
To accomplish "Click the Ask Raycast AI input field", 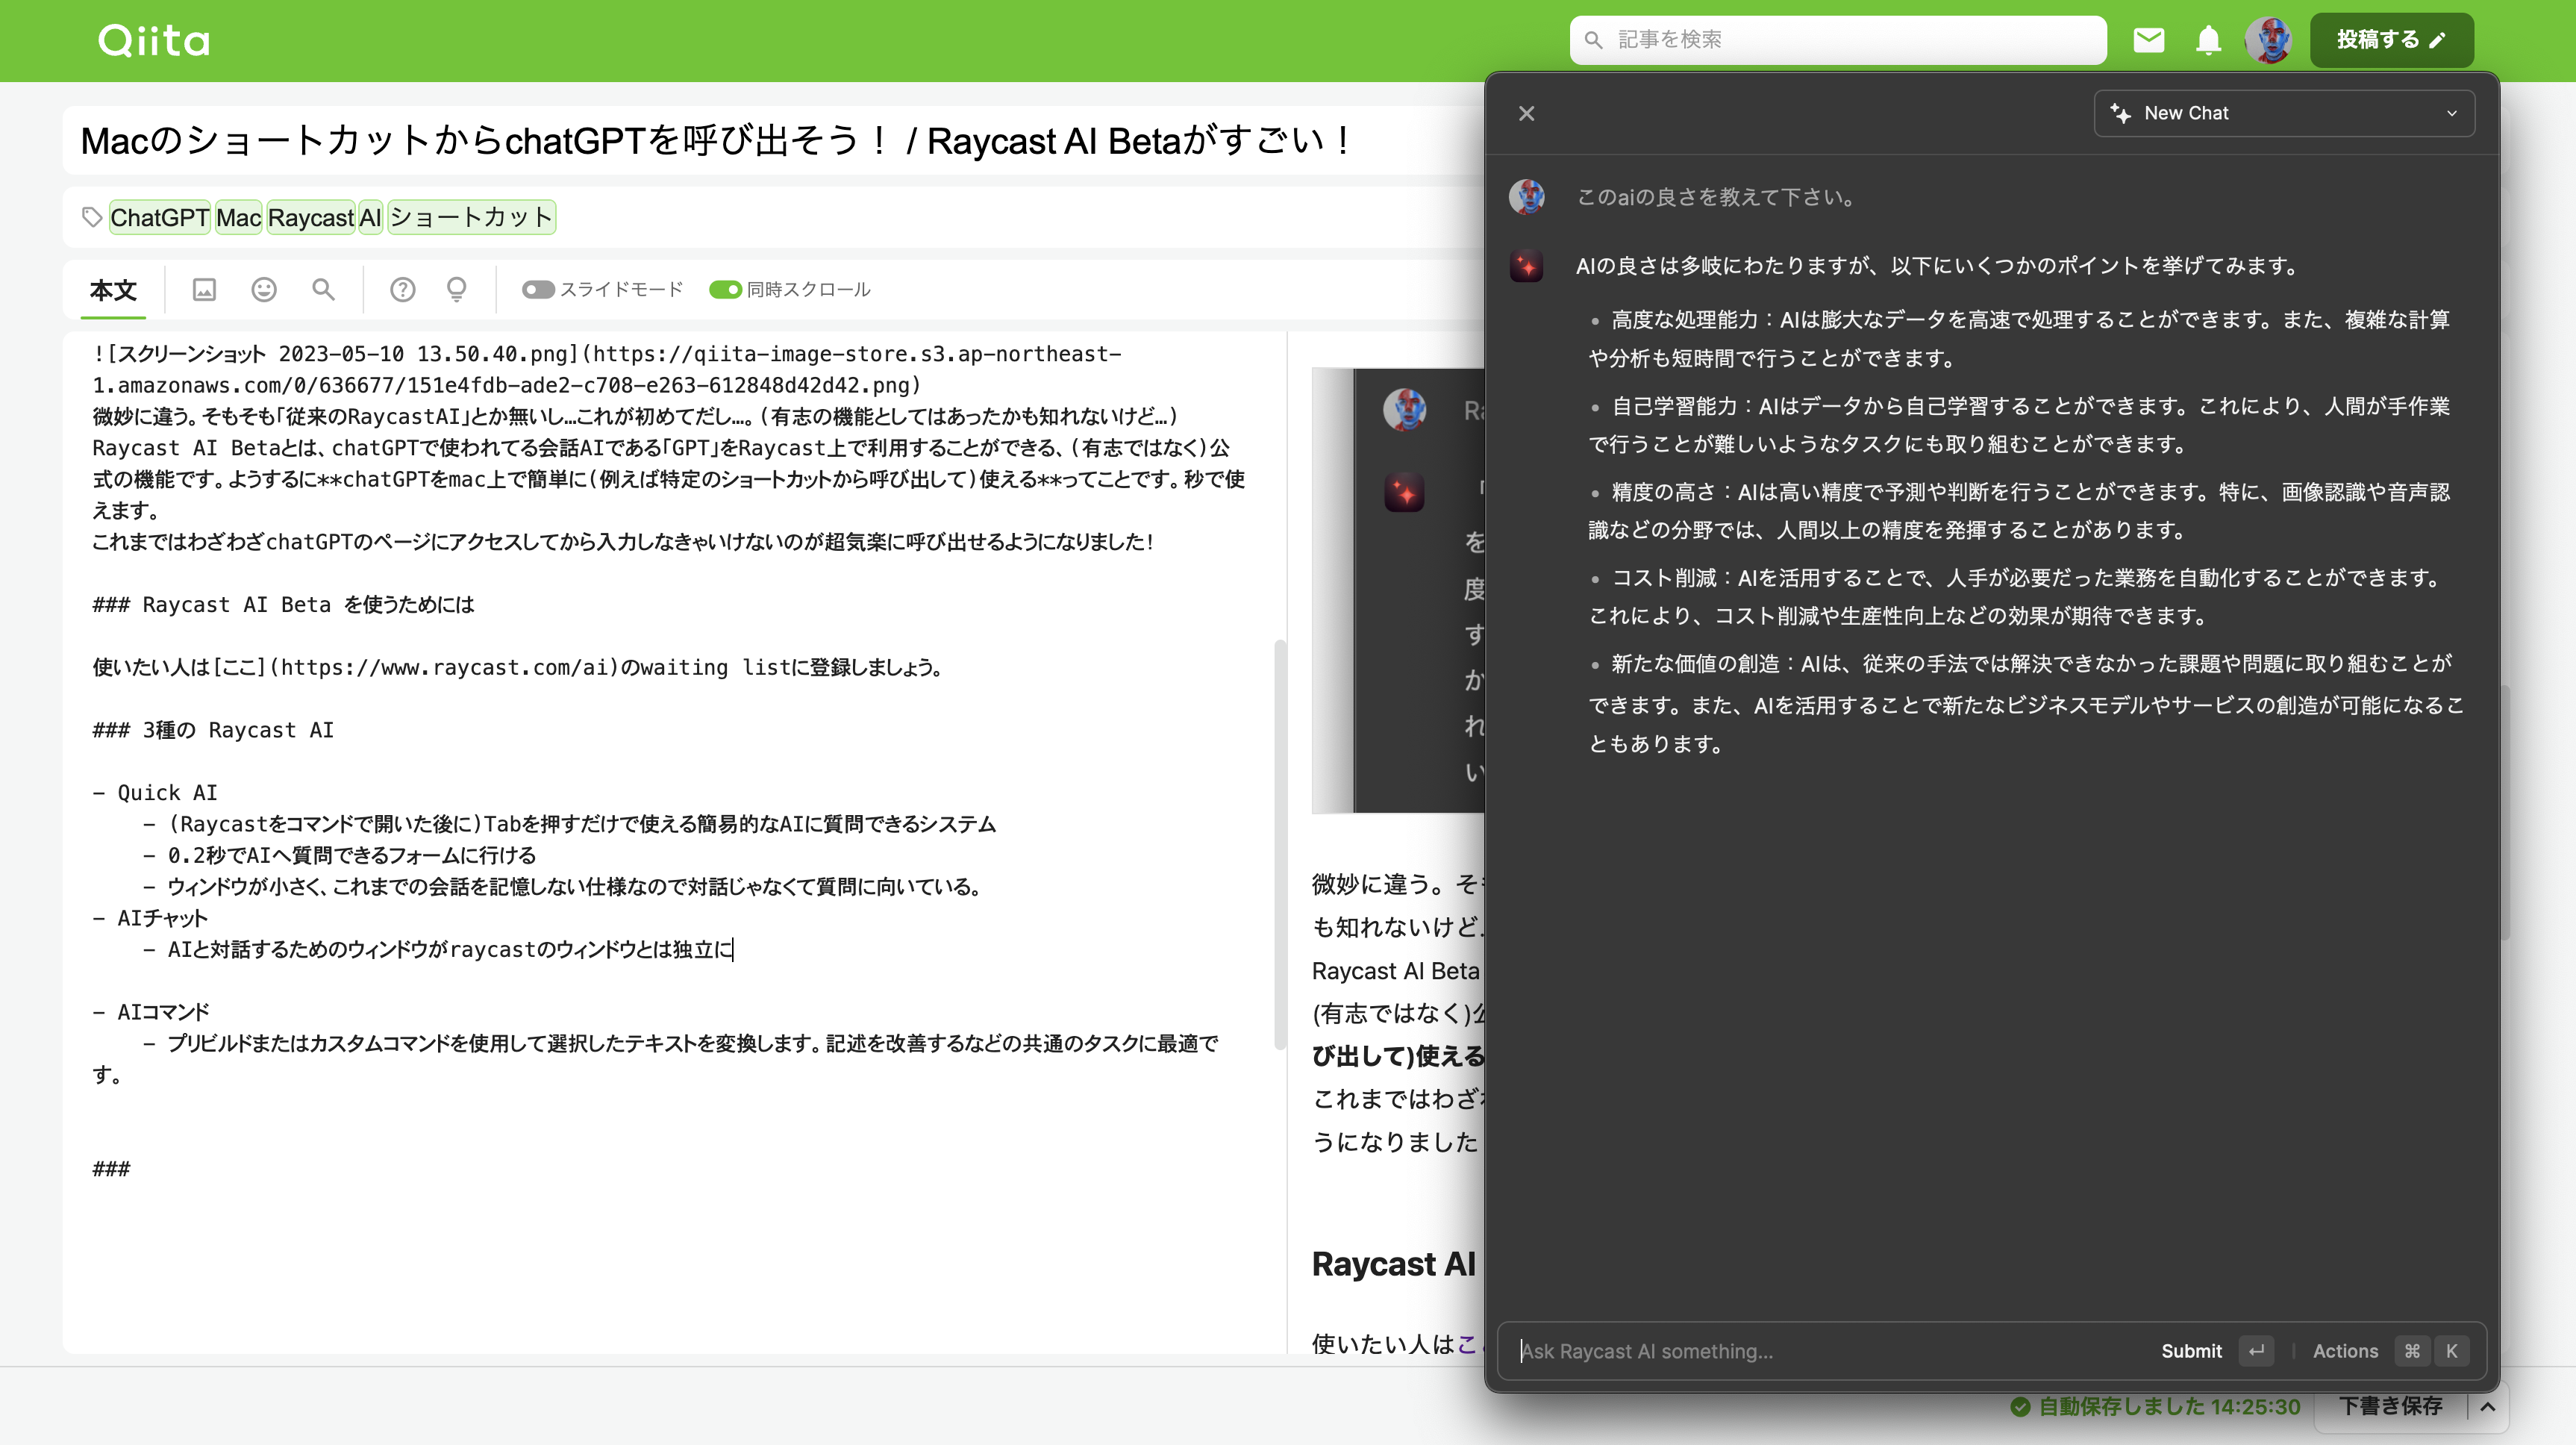I will click(1800, 1351).
